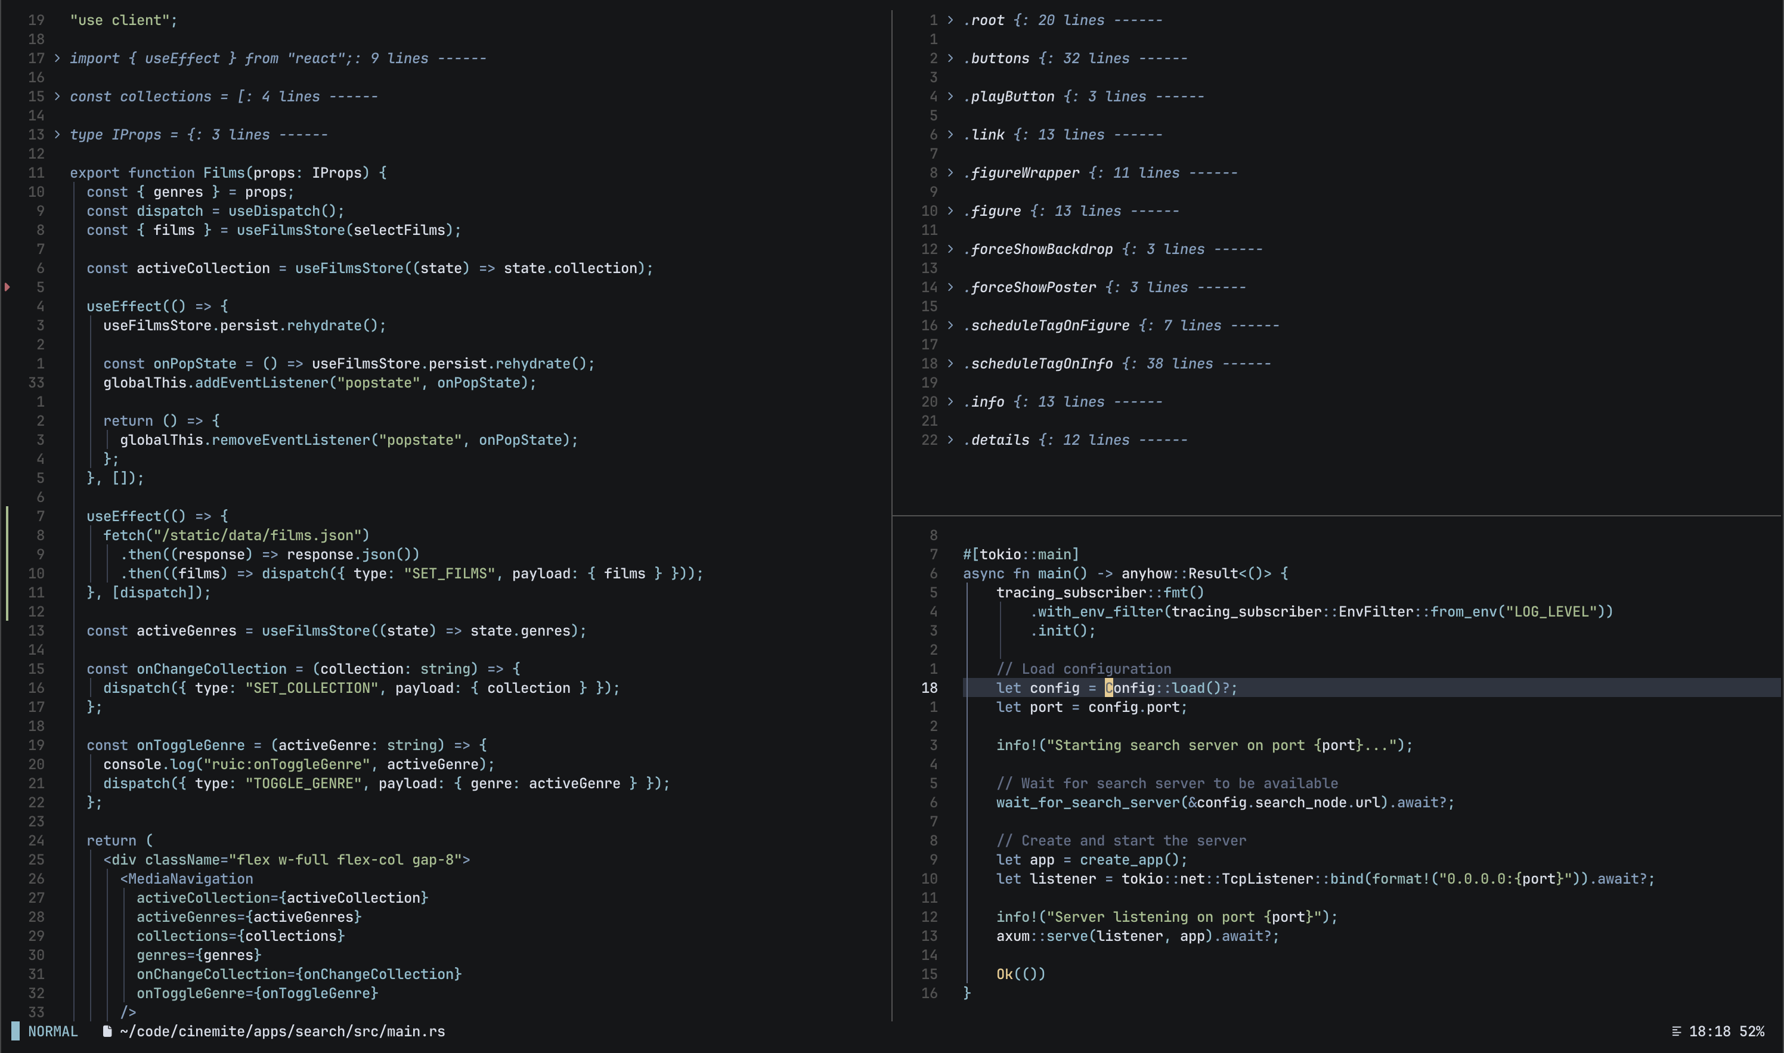The image size is (1784, 1053).
Task: Click the red gutter sign marker
Action: 7,287
